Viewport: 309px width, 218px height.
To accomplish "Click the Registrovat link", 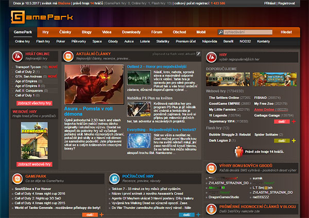I will 286,4.
